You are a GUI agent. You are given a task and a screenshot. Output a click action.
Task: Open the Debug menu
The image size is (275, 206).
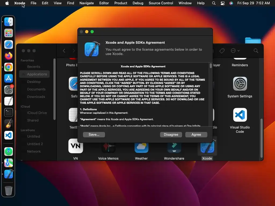pos(138,3)
